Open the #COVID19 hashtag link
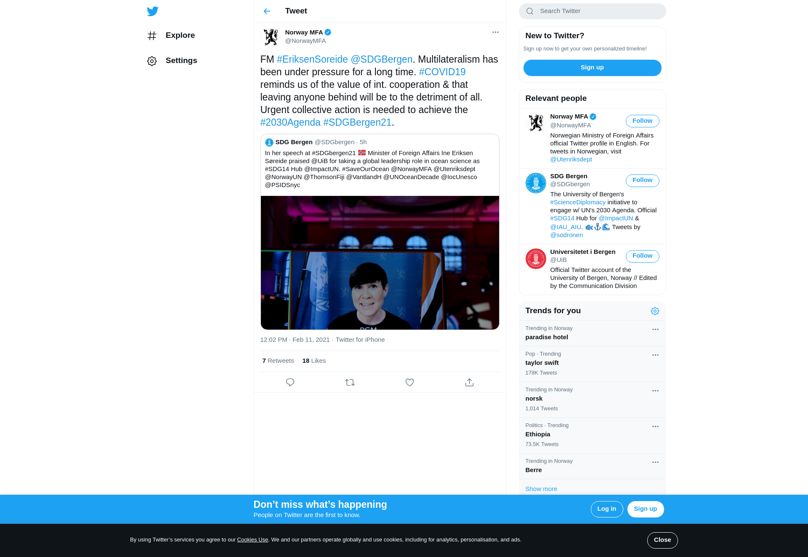Image resolution: width=808 pixels, height=557 pixels. (x=442, y=72)
